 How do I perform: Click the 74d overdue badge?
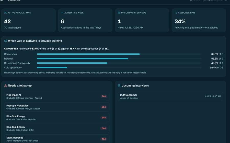coord(104,96)
